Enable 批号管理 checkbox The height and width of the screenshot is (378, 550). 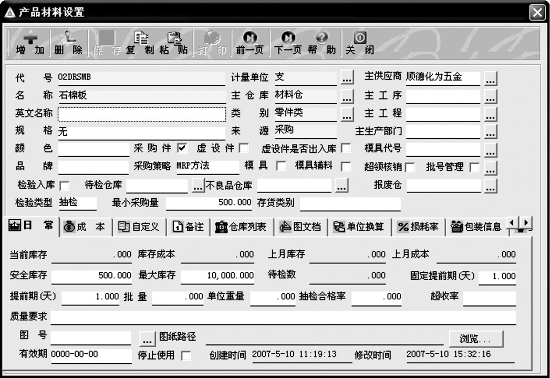click(x=474, y=167)
